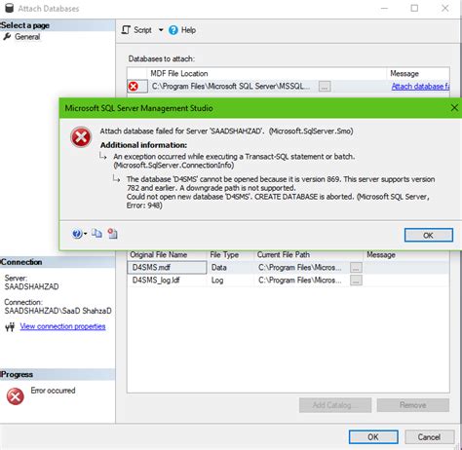Click the File Type column header
The height and width of the screenshot is (450, 462).
(230, 255)
